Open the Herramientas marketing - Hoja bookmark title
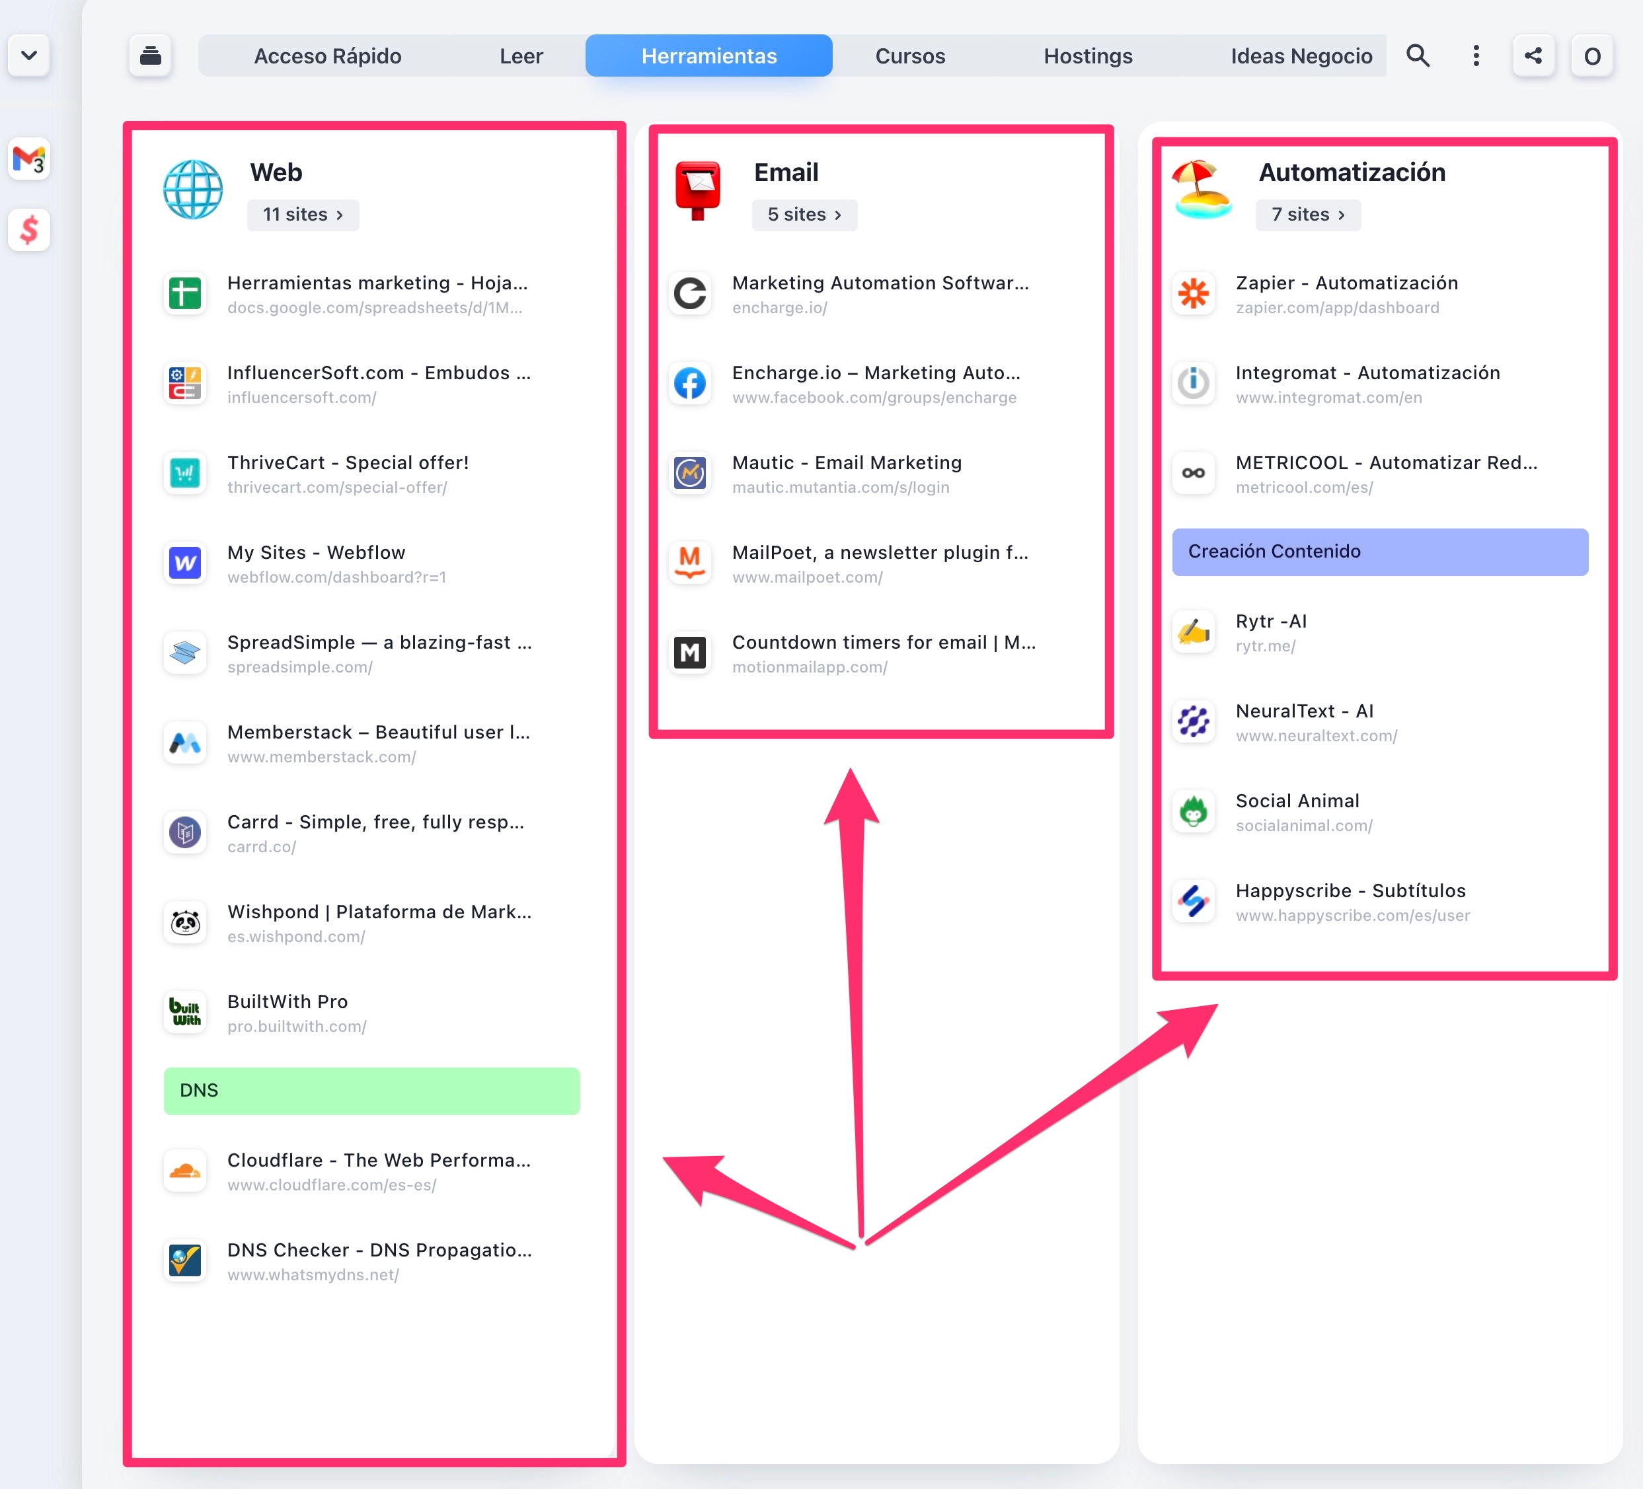Screen dimensions: 1643x1489 coord(377,283)
